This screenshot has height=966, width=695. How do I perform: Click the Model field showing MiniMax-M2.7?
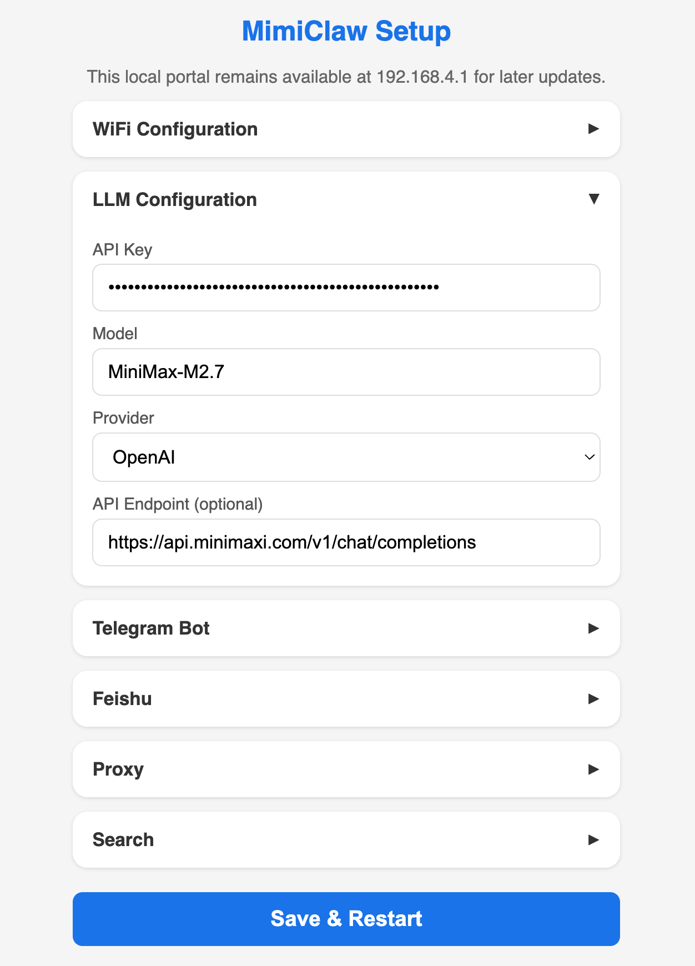346,372
